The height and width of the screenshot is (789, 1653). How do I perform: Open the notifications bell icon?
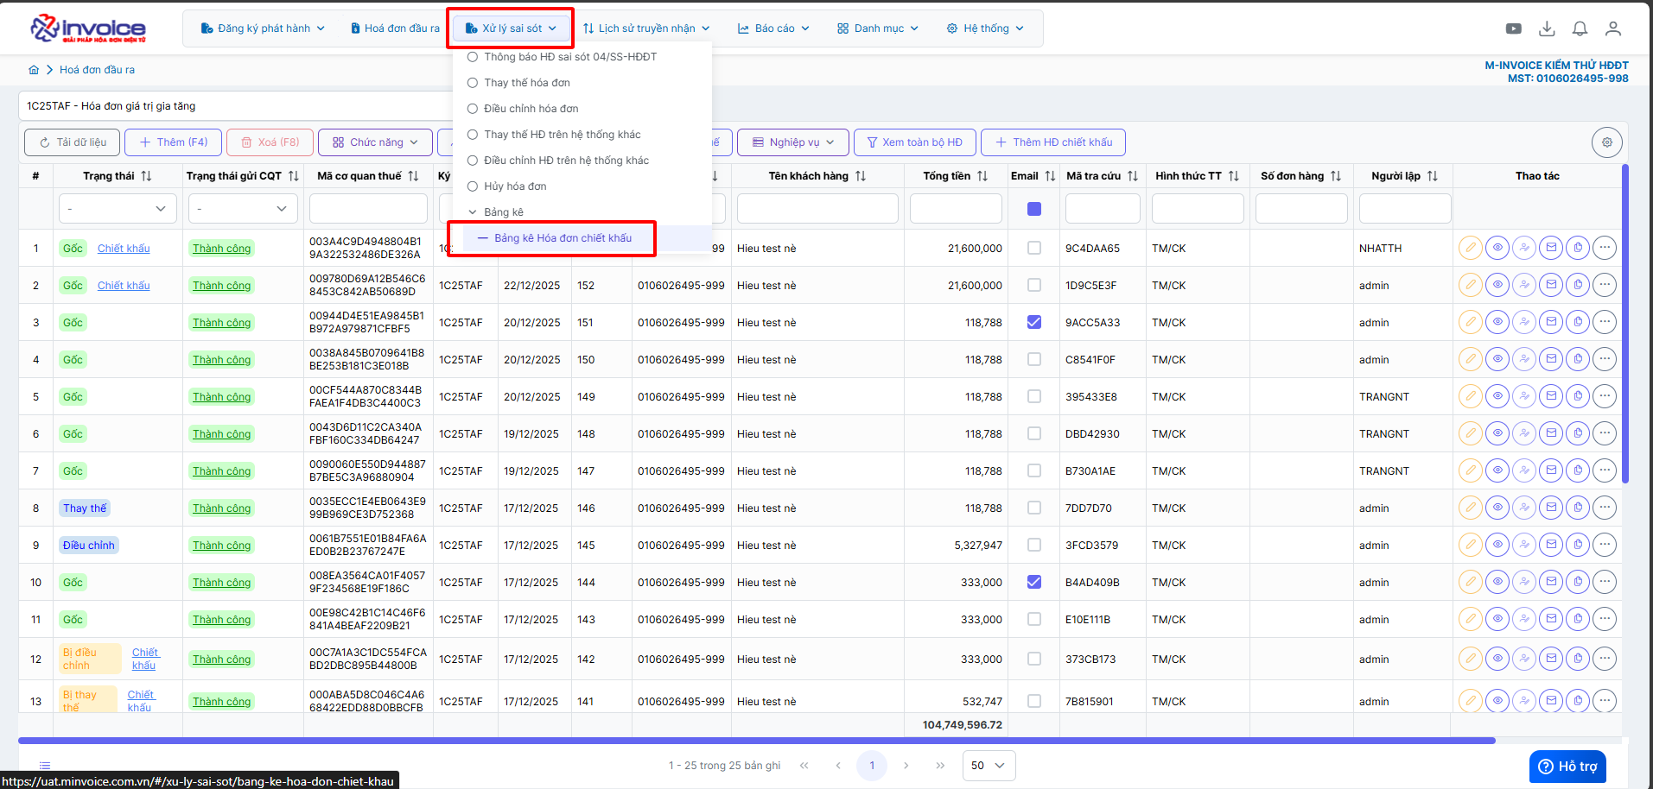coord(1580,28)
